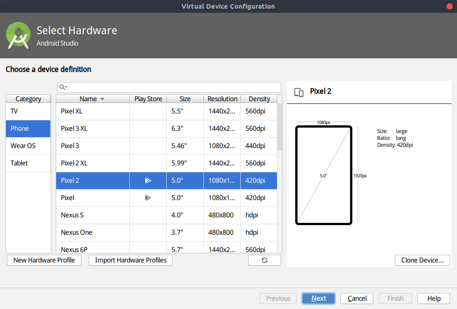Viewport: 457px width, 309px height.
Task: Click the Play Store icon in Pixel row
Action: [148, 198]
